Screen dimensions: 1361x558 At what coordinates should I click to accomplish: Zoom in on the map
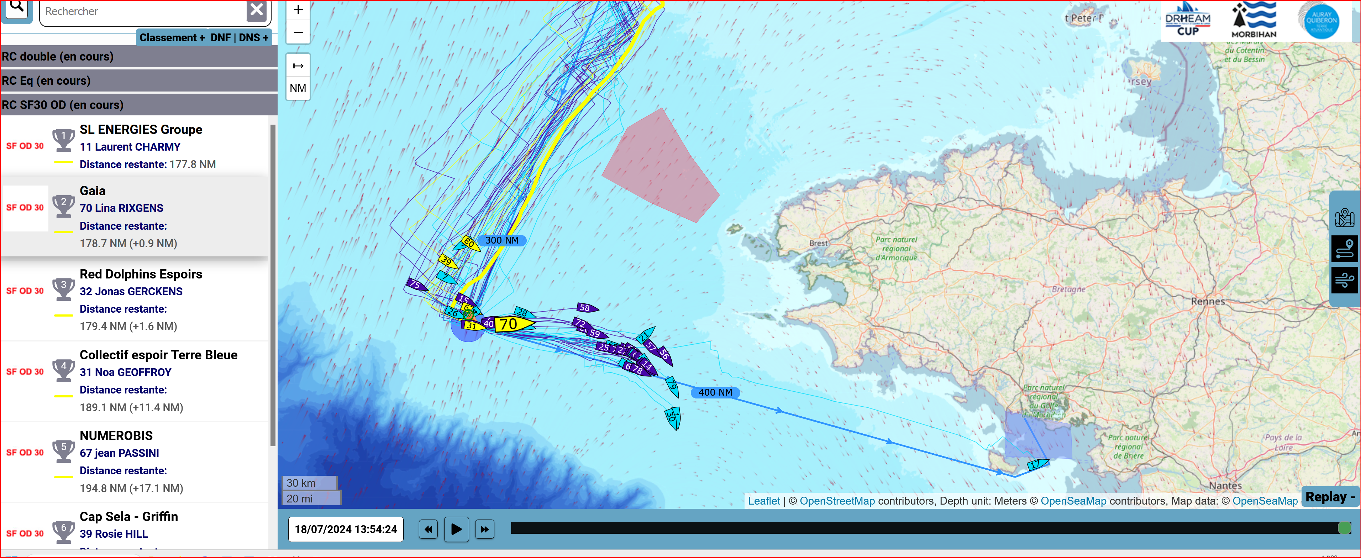pos(298,10)
